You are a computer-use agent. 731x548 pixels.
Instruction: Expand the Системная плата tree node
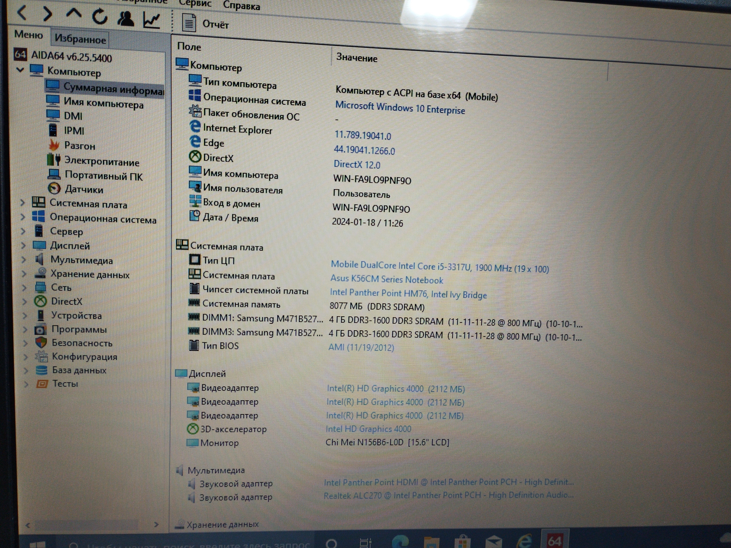click(x=22, y=203)
